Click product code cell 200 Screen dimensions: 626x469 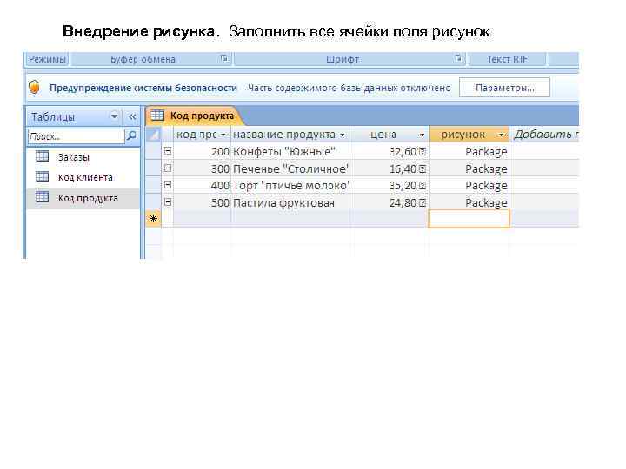tap(203, 151)
